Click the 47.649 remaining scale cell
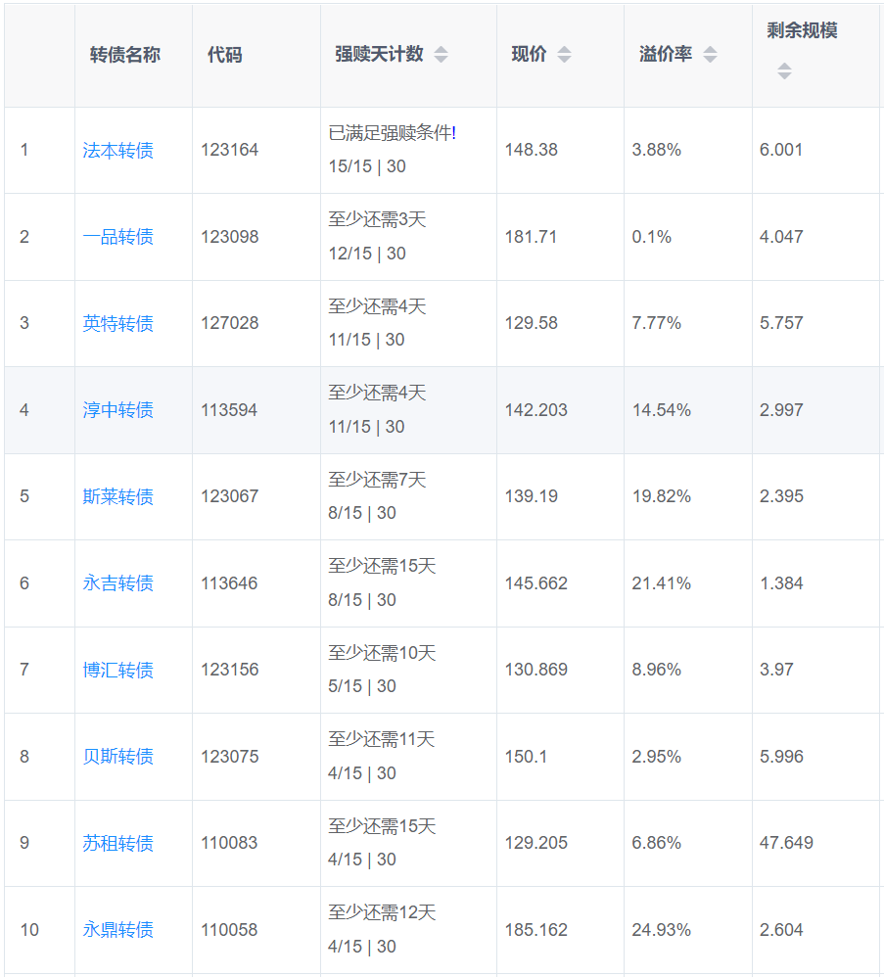 [786, 843]
